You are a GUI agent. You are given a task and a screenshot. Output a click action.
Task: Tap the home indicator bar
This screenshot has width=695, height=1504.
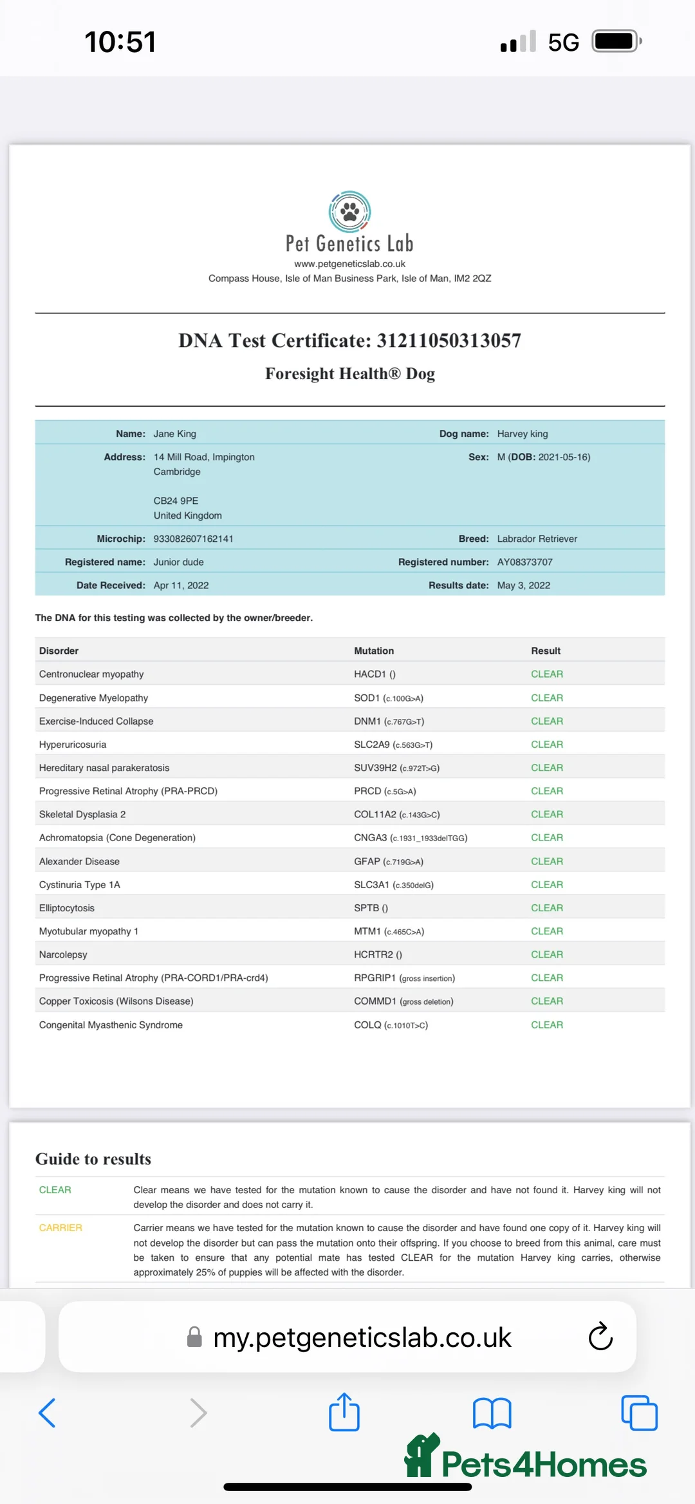click(347, 1487)
